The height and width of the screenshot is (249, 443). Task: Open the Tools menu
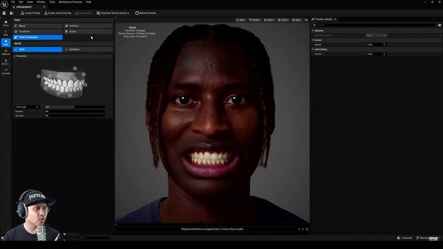coord(52,2)
